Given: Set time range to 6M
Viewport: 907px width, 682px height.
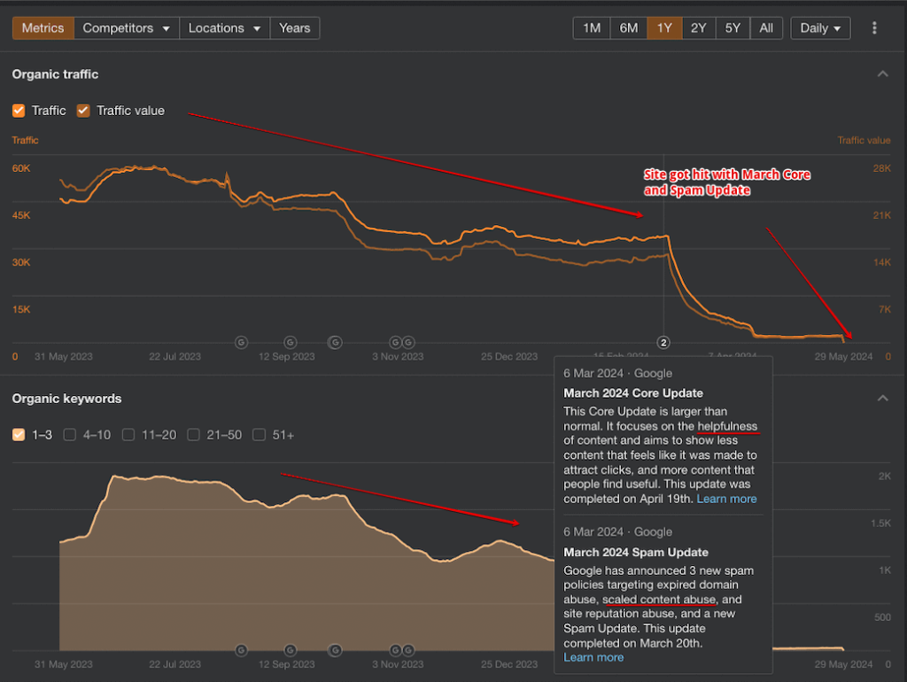Looking at the screenshot, I should point(628,27).
